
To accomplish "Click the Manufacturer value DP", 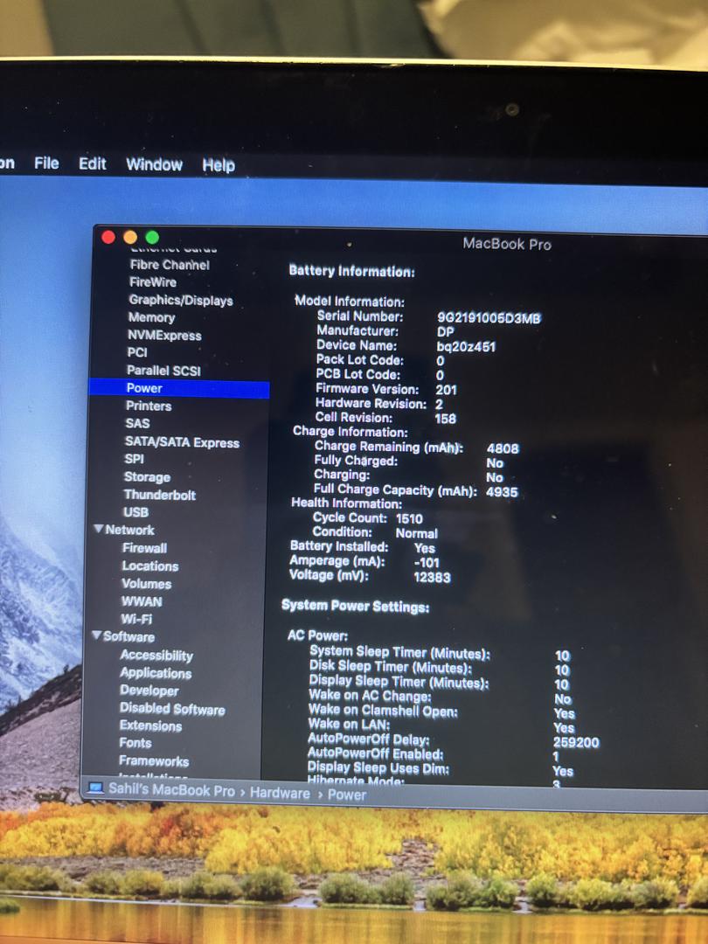I will pos(446,332).
